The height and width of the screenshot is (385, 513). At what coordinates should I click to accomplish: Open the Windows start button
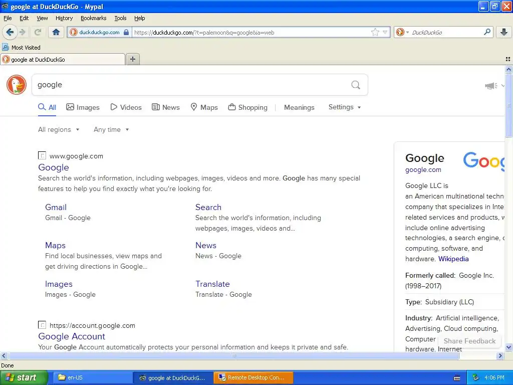click(x=24, y=377)
